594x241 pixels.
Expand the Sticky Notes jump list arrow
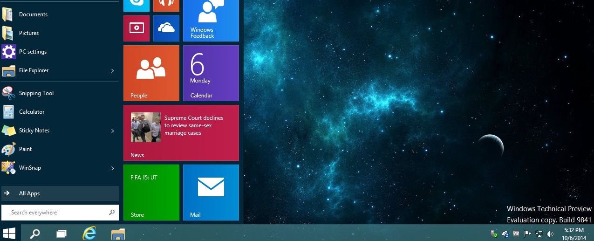[x=112, y=131]
